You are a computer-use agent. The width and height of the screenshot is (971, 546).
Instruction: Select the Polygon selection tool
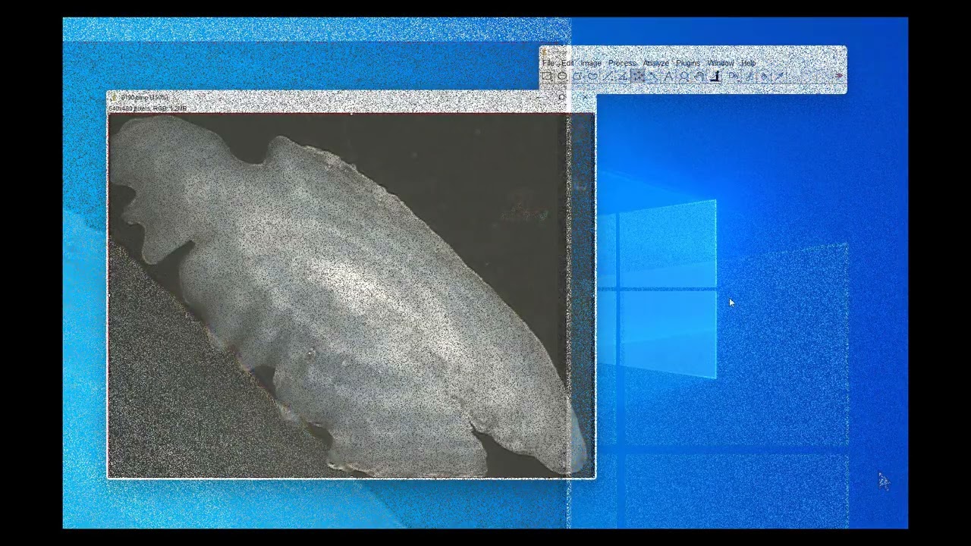(577, 77)
